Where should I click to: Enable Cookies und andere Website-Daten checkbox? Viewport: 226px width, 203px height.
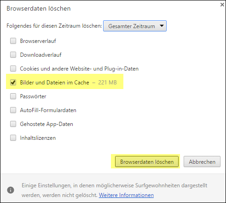[13, 69]
